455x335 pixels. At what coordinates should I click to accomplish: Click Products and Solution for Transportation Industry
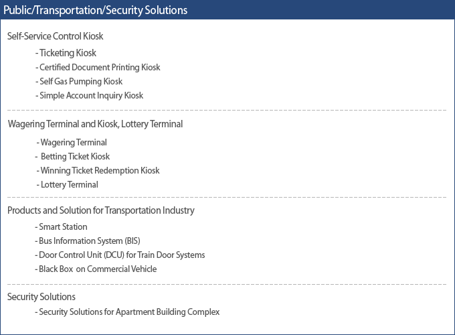pyautogui.click(x=100, y=210)
